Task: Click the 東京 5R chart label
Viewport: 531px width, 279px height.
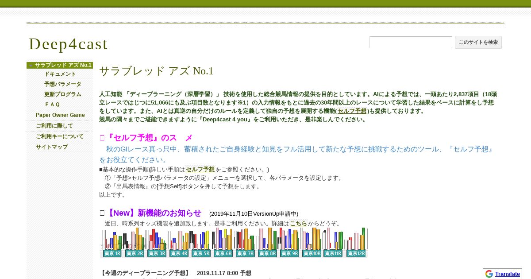Action: (200, 253)
